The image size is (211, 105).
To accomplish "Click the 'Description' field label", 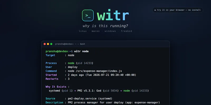I will (54, 102).
